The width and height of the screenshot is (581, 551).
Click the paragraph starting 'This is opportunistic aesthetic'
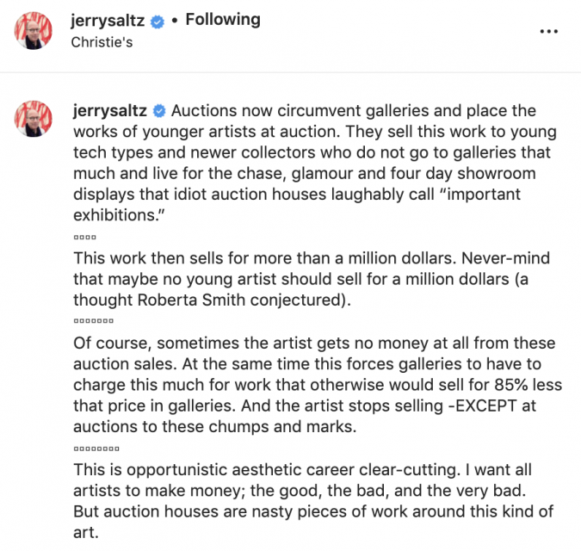[313, 501]
